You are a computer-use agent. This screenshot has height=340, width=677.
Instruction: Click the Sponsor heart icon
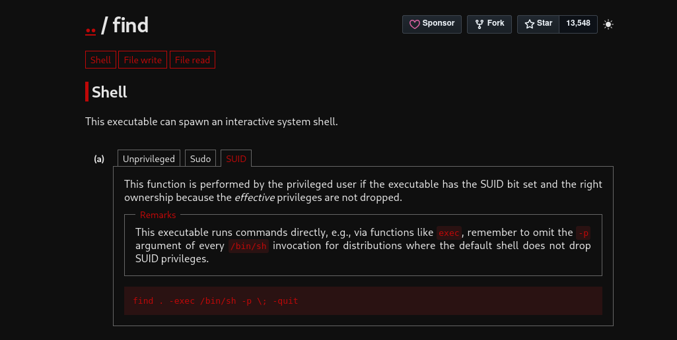point(415,24)
